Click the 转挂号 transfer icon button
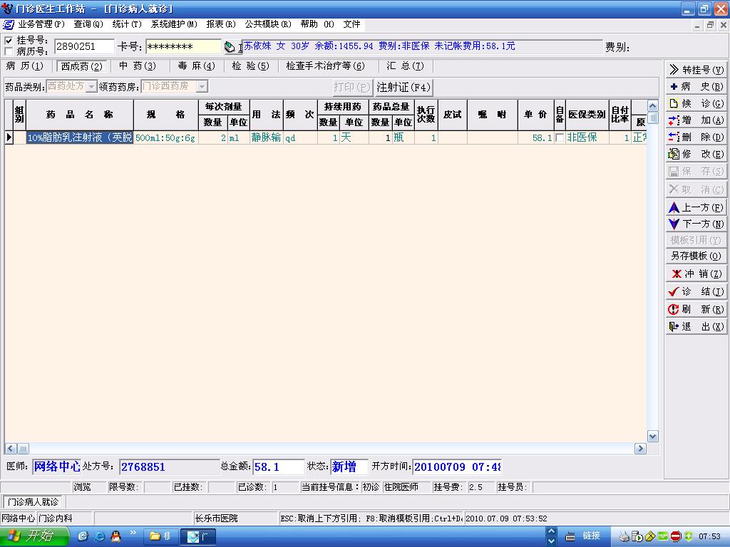 pyautogui.click(x=696, y=70)
